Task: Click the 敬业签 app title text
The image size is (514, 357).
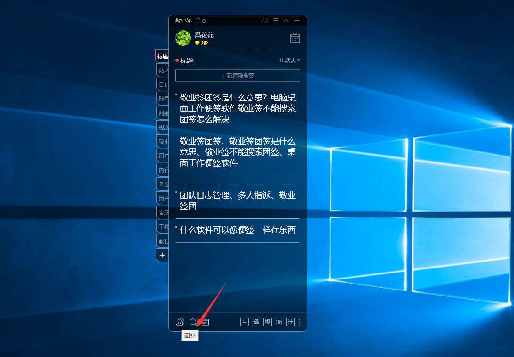Action: pyautogui.click(x=183, y=21)
